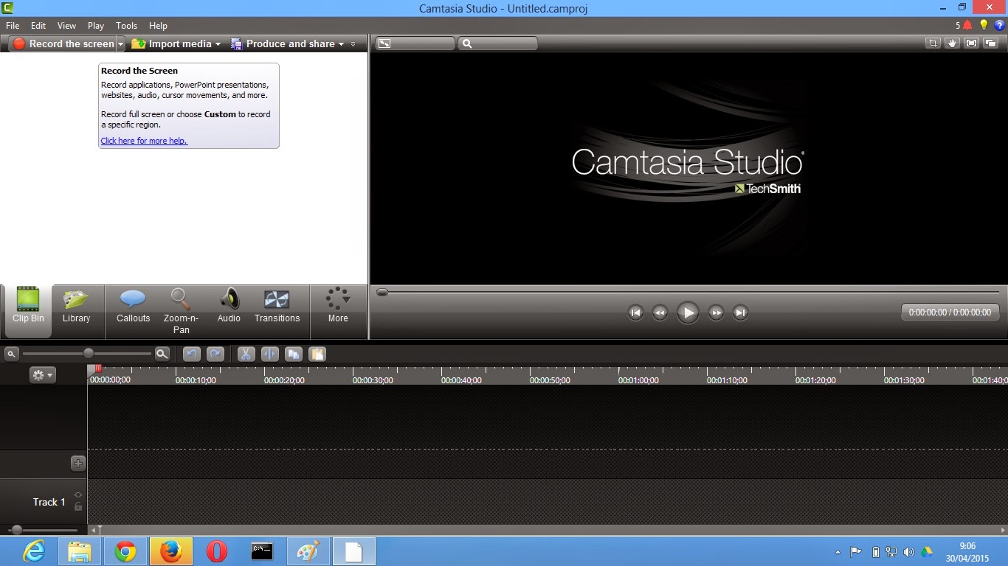Jump to previous clip in preview
The height and width of the screenshot is (566, 1008).
[x=635, y=313]
